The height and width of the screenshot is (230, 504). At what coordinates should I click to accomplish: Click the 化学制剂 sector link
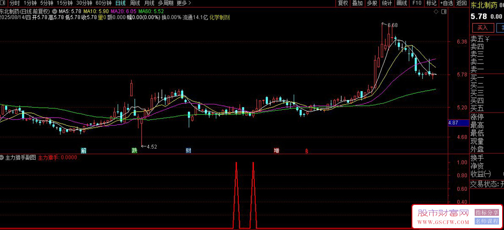(x=219, y=17)
